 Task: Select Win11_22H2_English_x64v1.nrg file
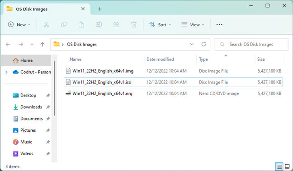173,93
